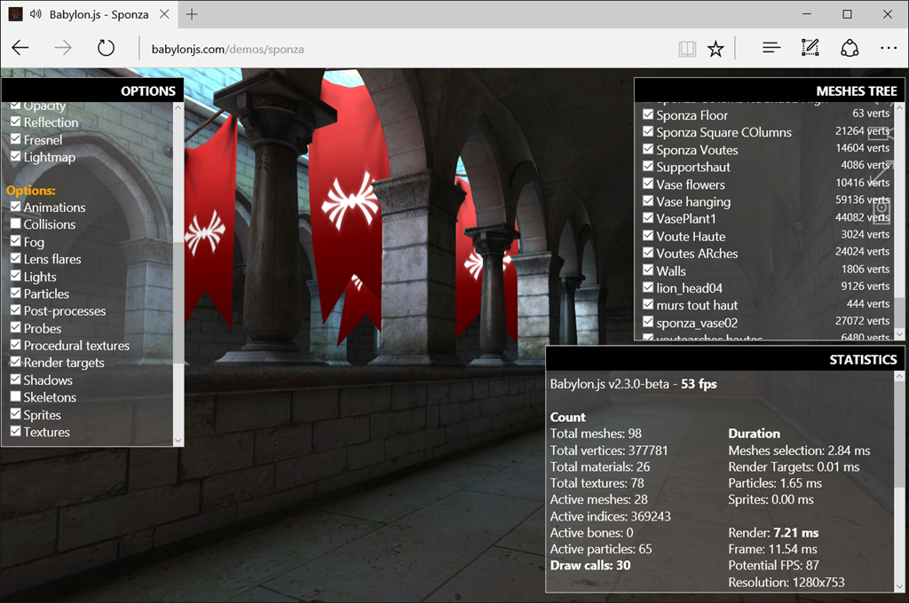Refresh the Sponza demo page
Viewport: 909px width, 603px height.
click(x=106, y=48)
